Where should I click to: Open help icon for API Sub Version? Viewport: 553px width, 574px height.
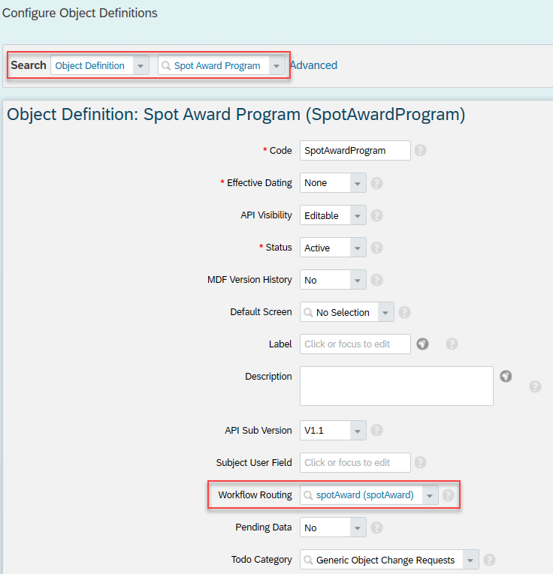376,430
